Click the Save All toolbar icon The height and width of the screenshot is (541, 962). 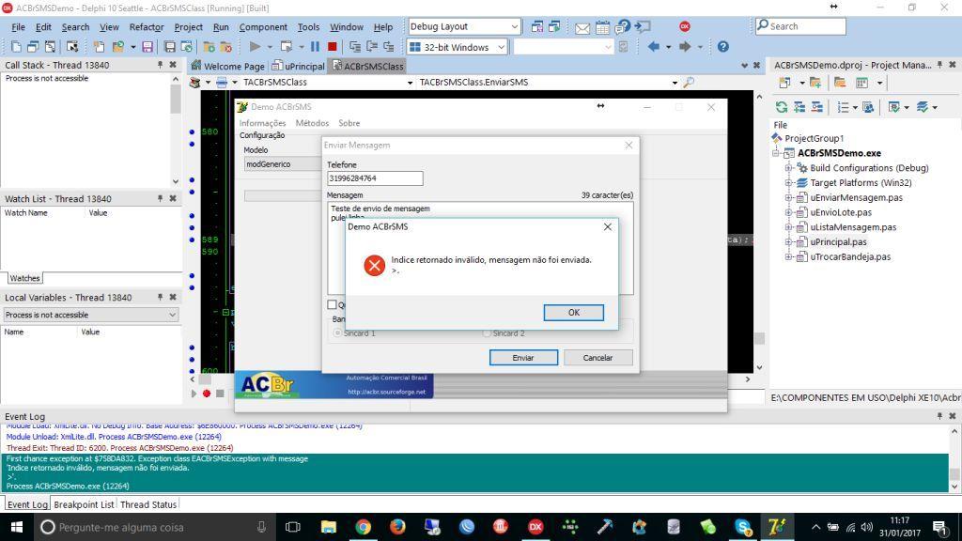(170, 47)
